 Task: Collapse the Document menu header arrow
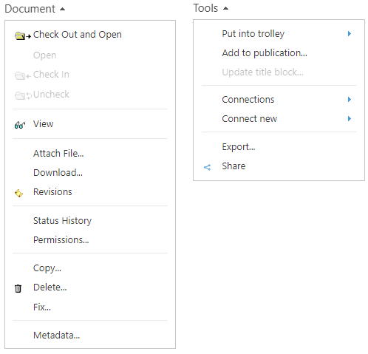[62, 9]
